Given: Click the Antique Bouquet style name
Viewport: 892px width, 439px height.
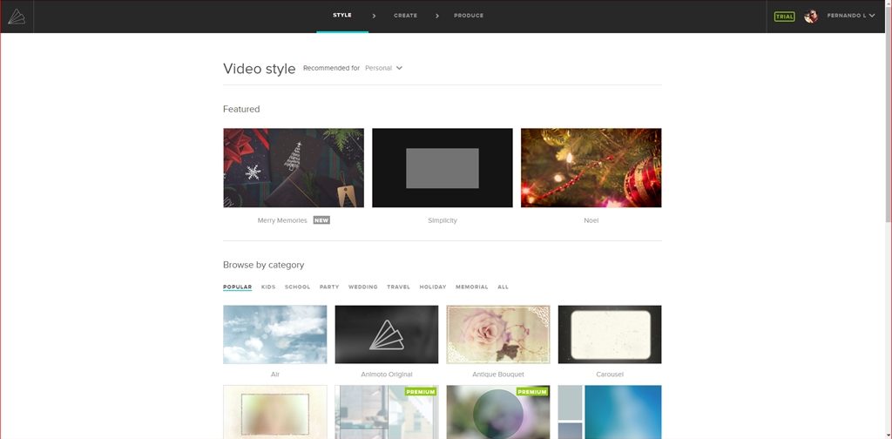Looking at the screenshot, I should [498, 375].
